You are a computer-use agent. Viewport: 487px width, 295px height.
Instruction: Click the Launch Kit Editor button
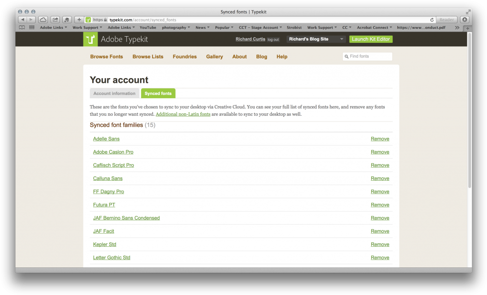(x=371, y=39)
